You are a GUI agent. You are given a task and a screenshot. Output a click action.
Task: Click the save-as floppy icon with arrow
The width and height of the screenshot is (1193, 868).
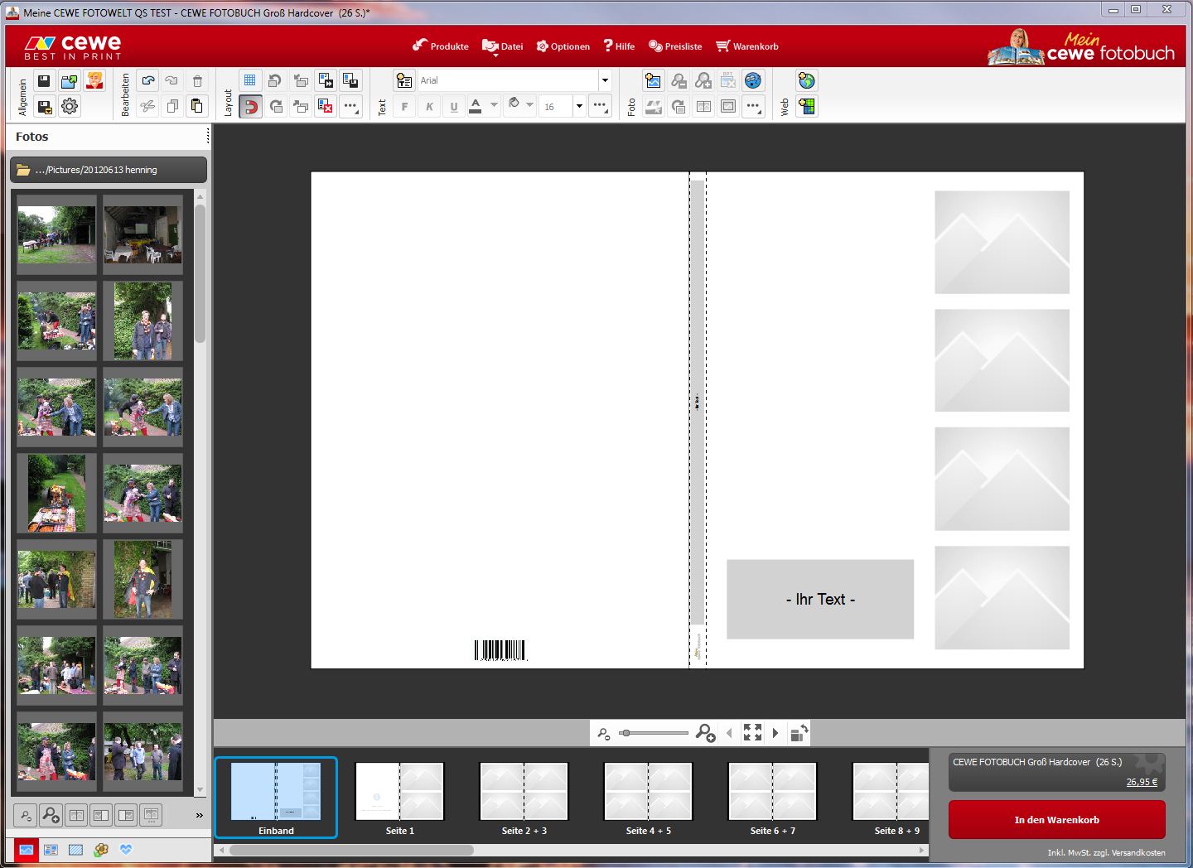(45, 106)
